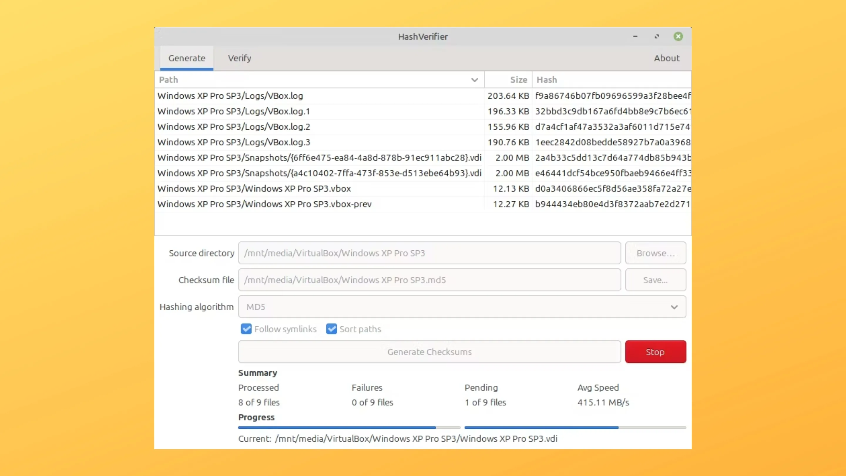
Task: Select the Windows XP Pro SP3.vbox-prev row
Action: point(264,204)
